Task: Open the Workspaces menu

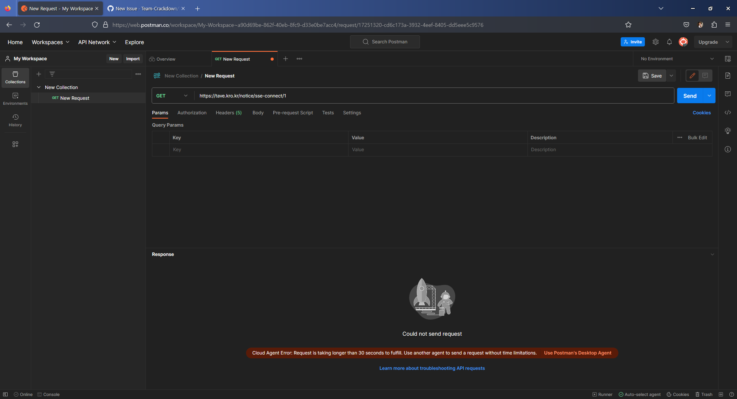Action: coord(51,42)
